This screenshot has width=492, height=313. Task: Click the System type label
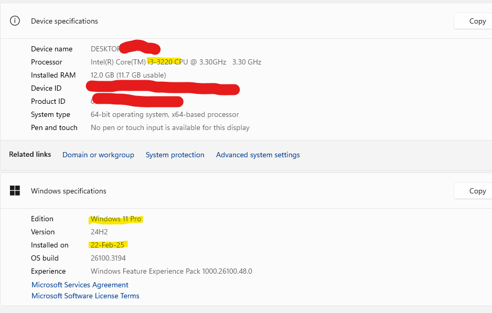(x=50, y=114)
